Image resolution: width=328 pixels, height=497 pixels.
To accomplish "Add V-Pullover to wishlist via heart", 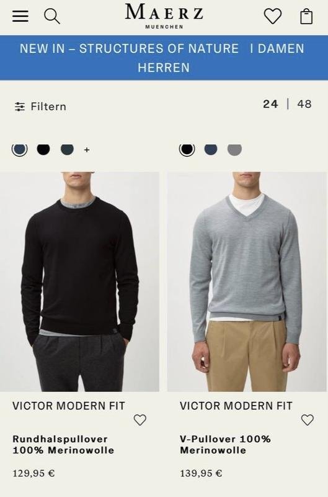I will pos(307,420).
